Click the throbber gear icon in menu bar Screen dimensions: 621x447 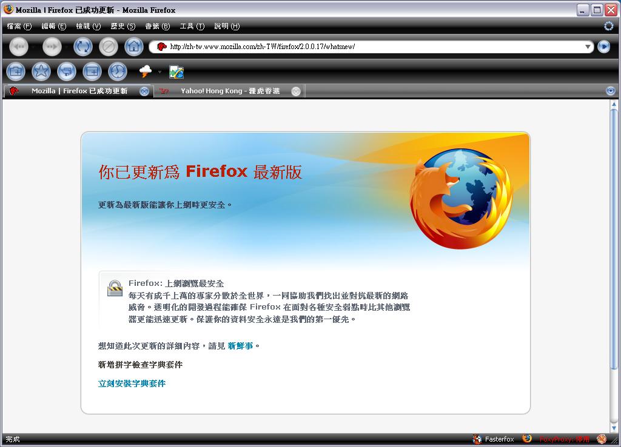[x=609, y=26]
